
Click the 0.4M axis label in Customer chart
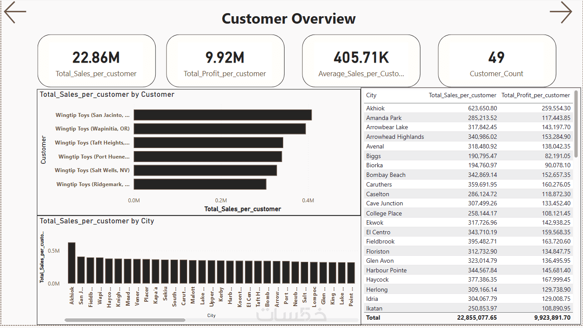tap(308, 200)
